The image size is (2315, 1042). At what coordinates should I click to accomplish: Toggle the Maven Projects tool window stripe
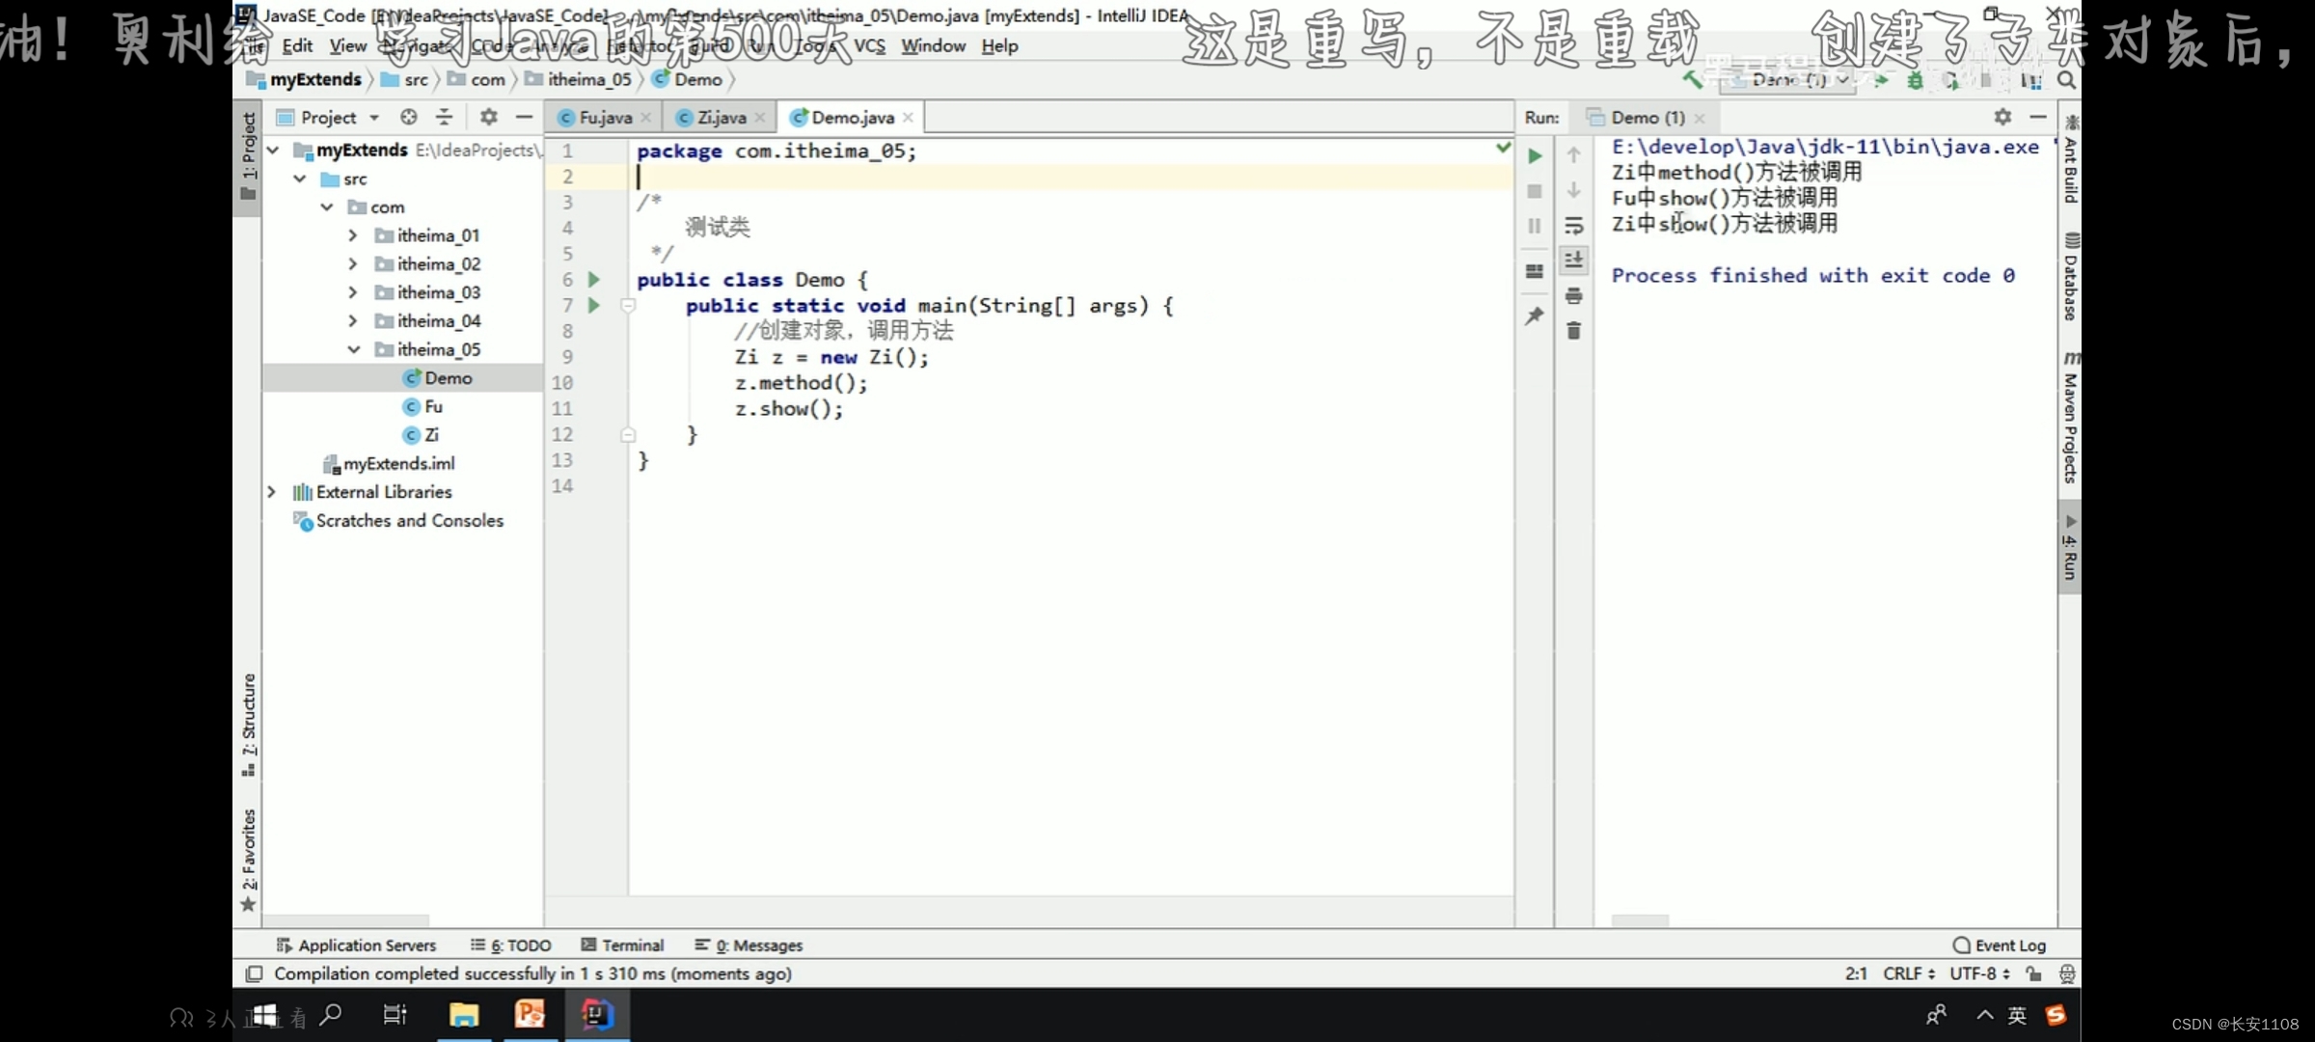[2070, 418]
